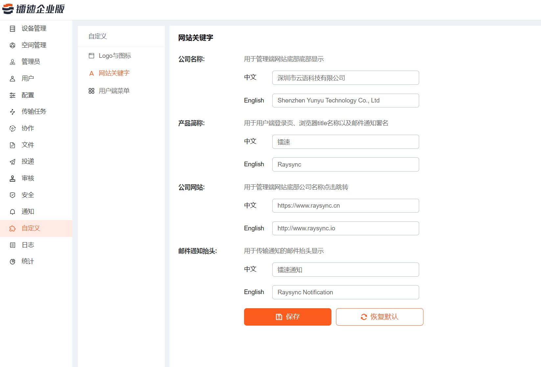Click the 公司名称: label

point(192,59)
